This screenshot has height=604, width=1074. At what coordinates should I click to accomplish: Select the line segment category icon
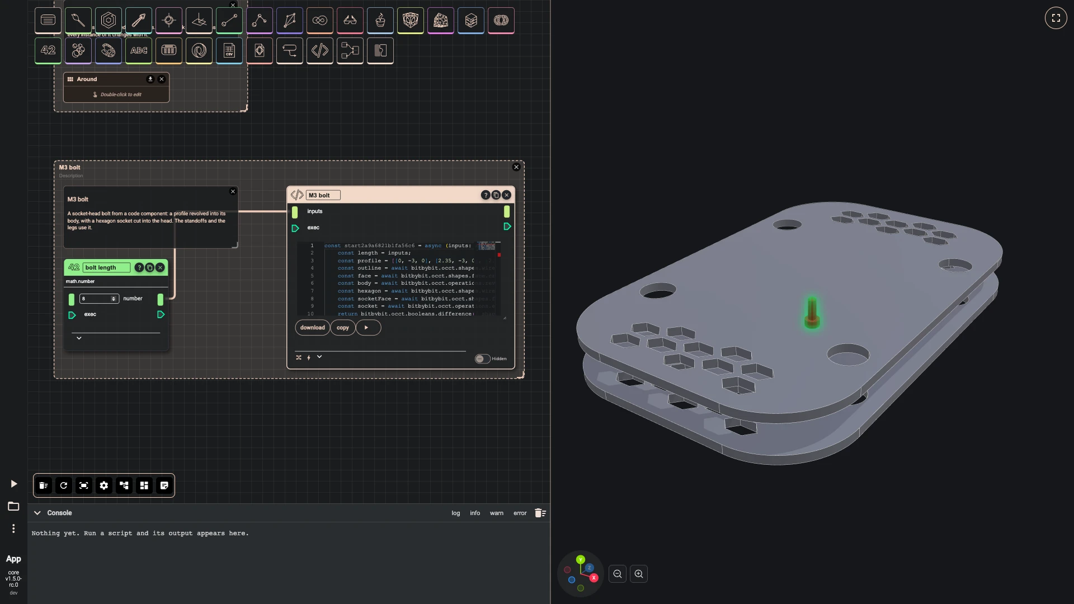(x=229, y=20)
